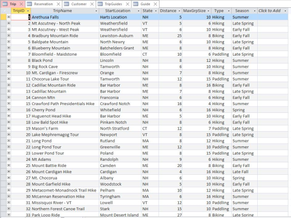Screen dimensions: 291x218
Task: Open the Type column dropdown arrow
Action: click(x=229, y=11)
